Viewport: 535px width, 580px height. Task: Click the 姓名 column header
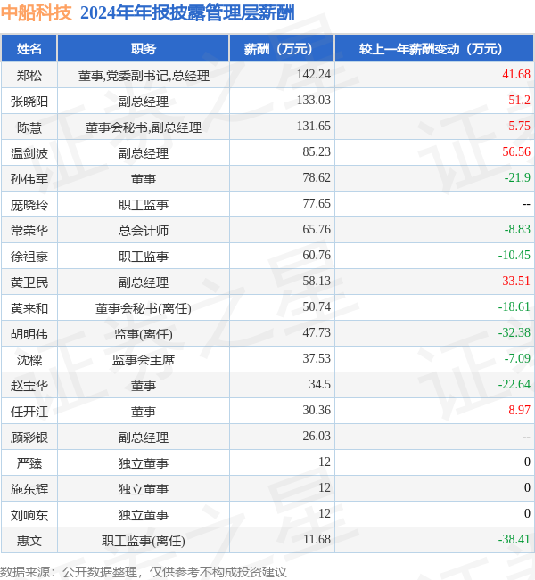coord(29,48)
